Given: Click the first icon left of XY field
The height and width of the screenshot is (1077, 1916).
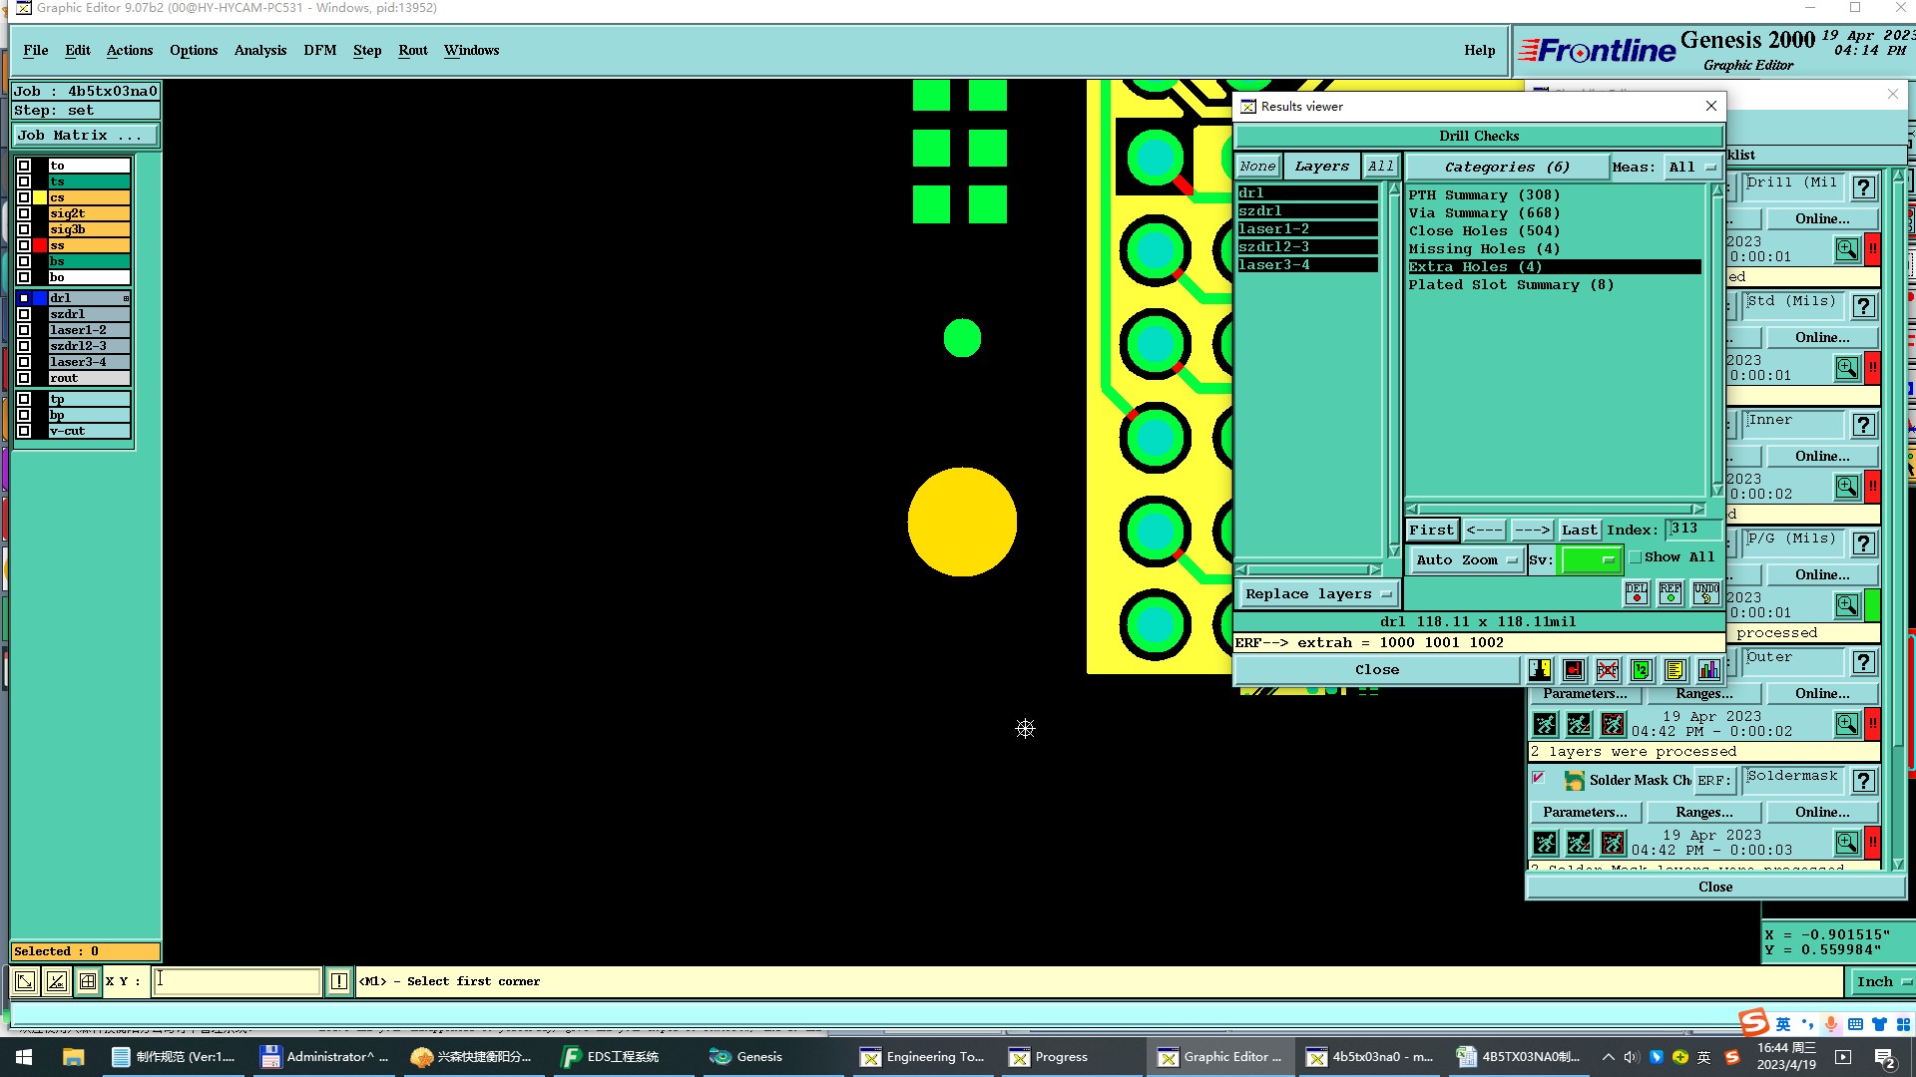Looking at the screenshot, I should click(25, 981).
